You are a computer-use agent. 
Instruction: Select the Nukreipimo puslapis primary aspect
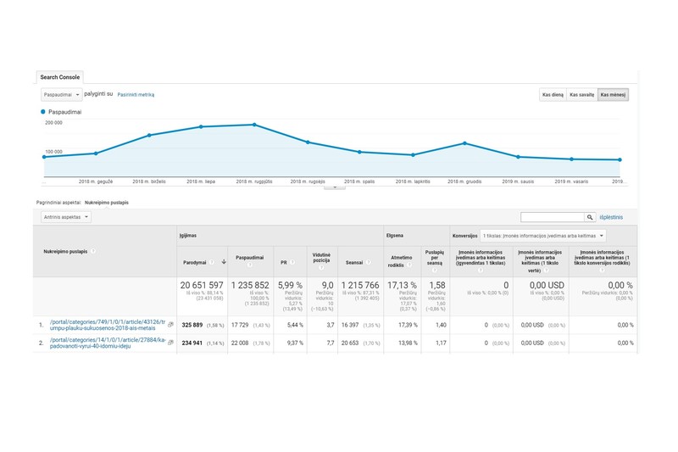pos(107,203)
